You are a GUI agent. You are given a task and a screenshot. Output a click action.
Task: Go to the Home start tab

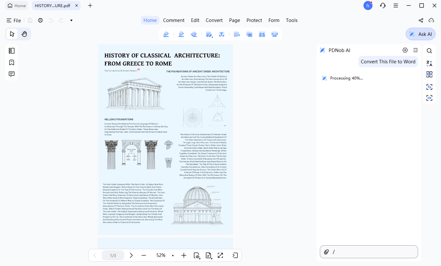pyautogui.click(x=17, y=5)
